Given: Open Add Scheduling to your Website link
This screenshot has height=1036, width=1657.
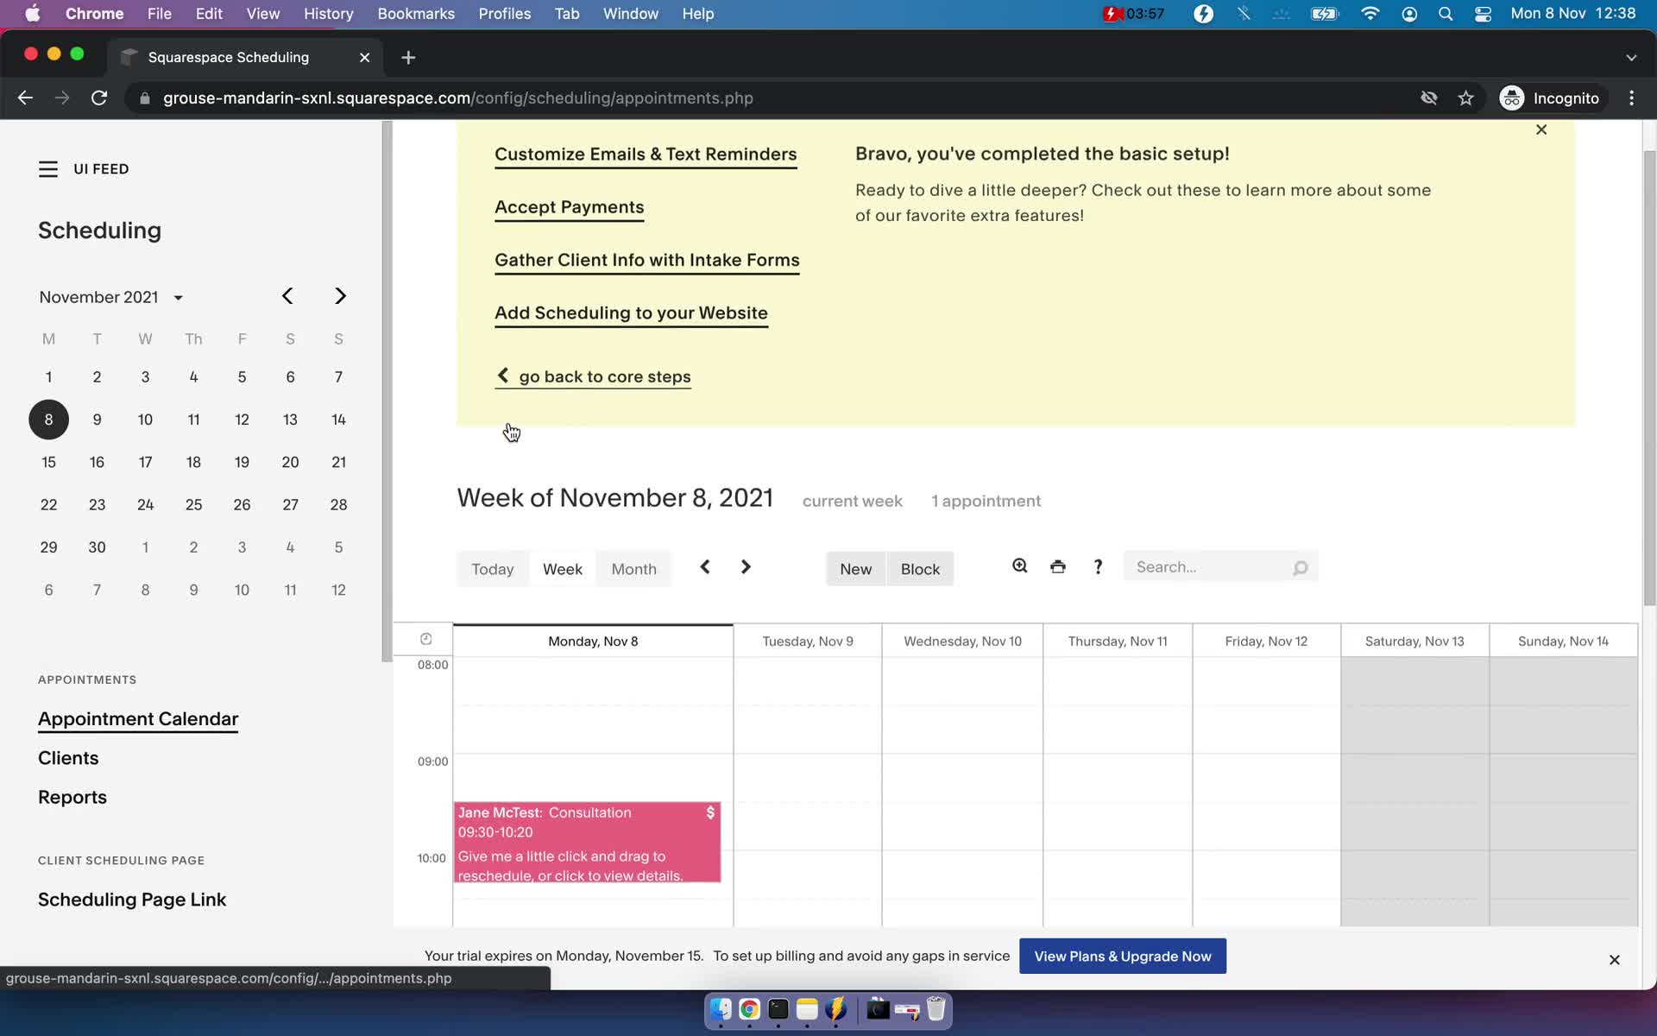Looking at the screenshot, I should 631,313.
